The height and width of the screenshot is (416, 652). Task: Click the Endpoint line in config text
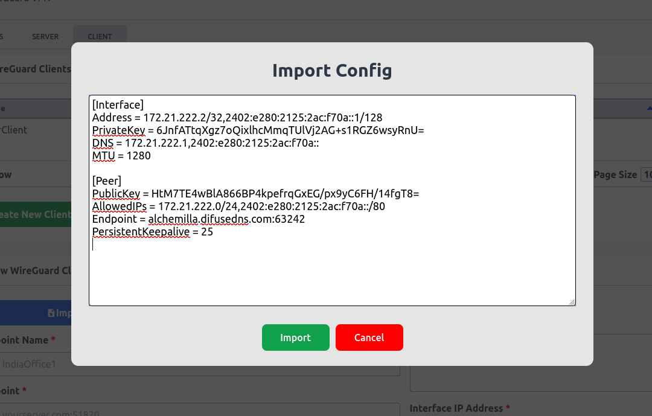tap(198, 219)
